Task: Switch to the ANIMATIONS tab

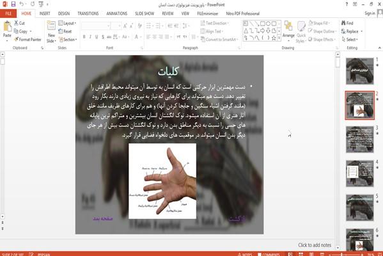Action: pyautogui.click(x=117, y=13)
